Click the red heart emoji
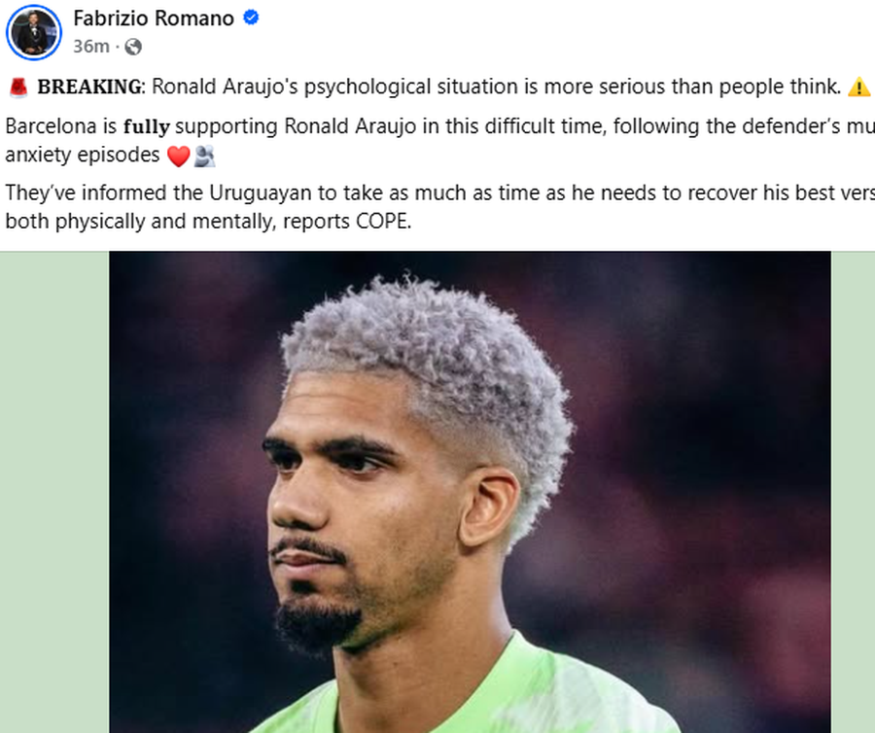Viewport: 875px width, 733px height. coord(179,157)
